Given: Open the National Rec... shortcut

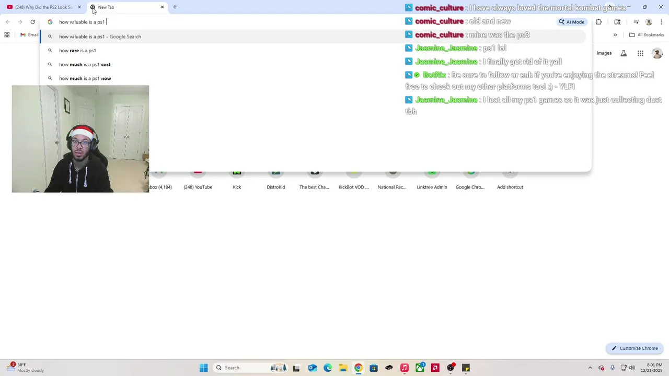Looking at the screenshot, I should click(x=392, y=180).
